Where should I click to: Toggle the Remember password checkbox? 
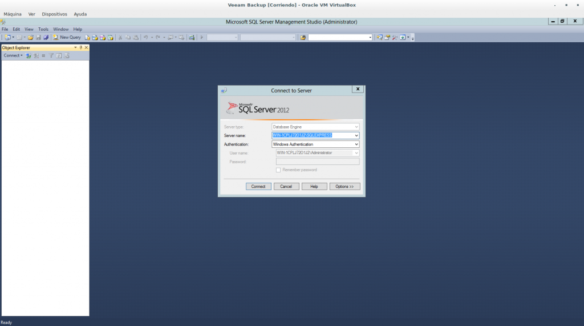click(278, 170)
